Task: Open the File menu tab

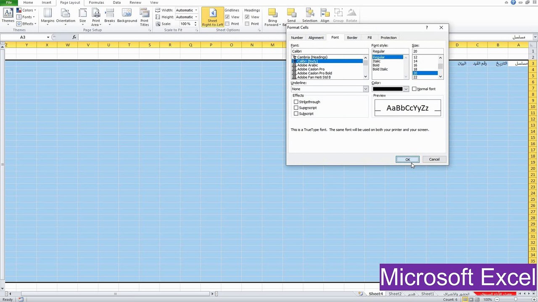Action: pyautogui.click(x=9, y=3)
